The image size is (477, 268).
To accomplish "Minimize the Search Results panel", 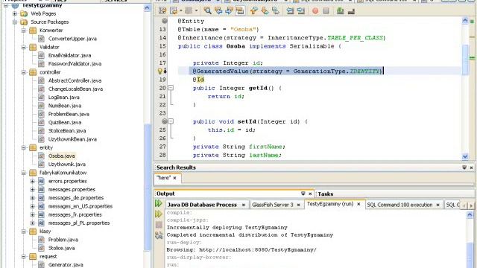I will click(x=464, y=167).
